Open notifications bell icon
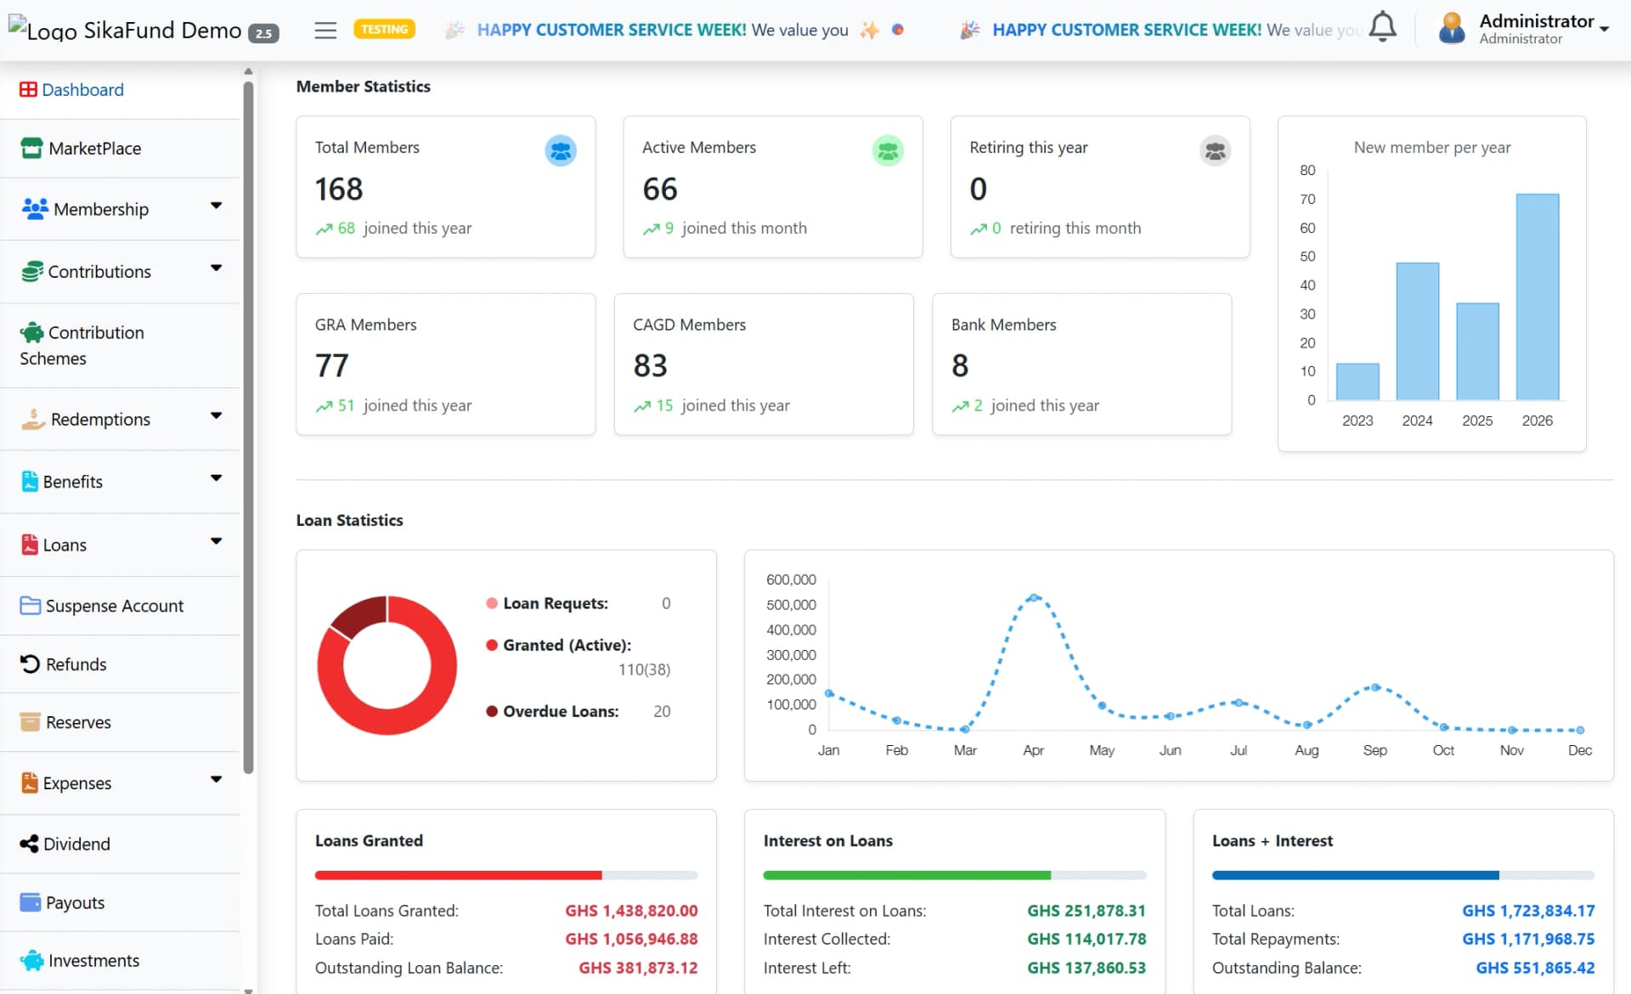The width and height of the screenshot is (1631, 994). pos(1383,27)
